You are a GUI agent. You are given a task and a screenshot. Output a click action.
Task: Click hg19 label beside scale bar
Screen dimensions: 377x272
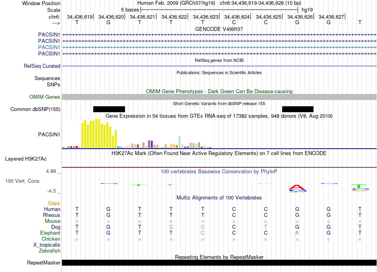click(x=307, y=10)
